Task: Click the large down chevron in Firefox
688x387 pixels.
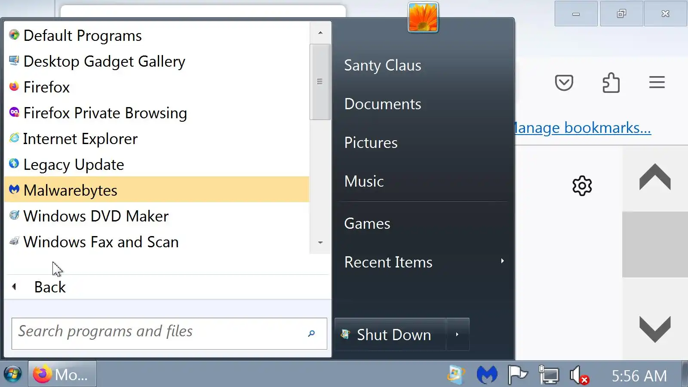Action: coord(655,329)
